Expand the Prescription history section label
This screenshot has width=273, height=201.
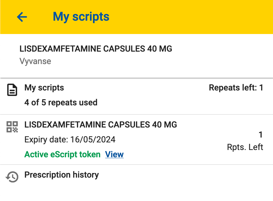[x=61, y=175]
